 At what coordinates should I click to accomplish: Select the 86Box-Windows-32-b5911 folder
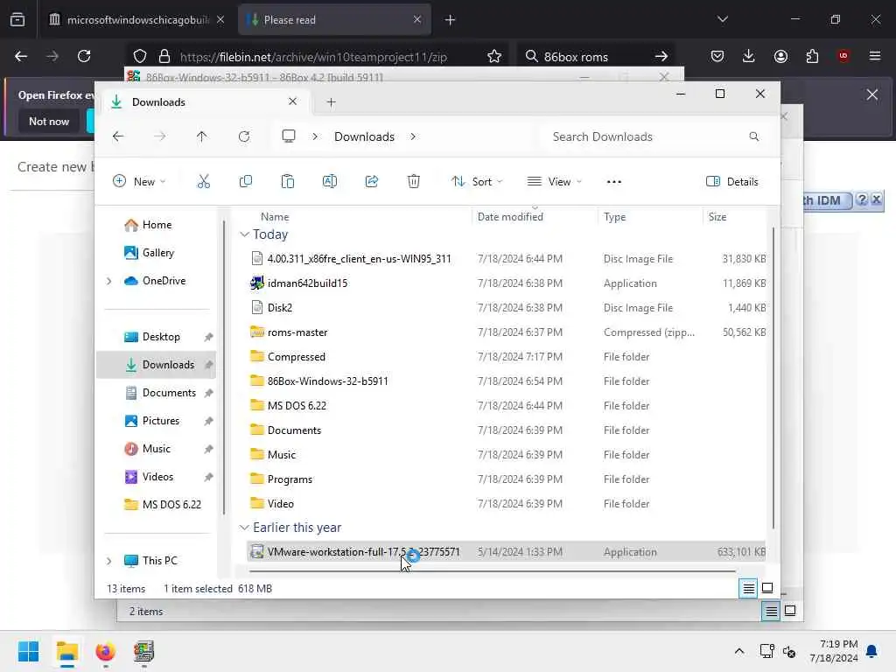(x=507, y=381)
